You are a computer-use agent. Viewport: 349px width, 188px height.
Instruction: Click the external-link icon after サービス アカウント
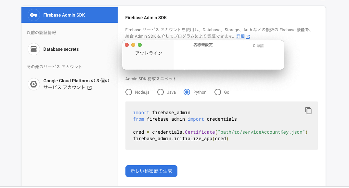[89, 88]
